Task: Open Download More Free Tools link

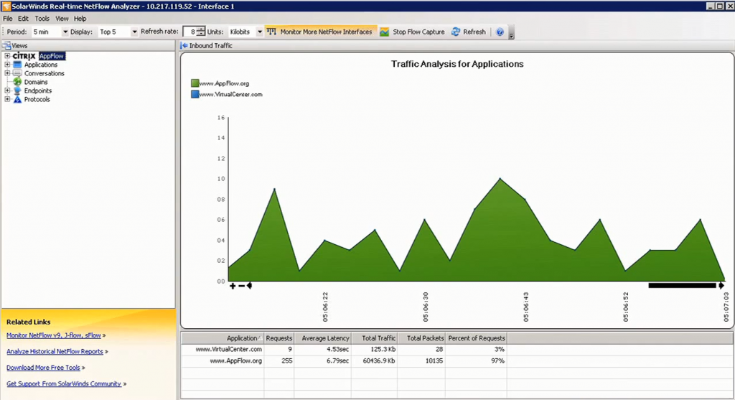Action: click(43, 368)
